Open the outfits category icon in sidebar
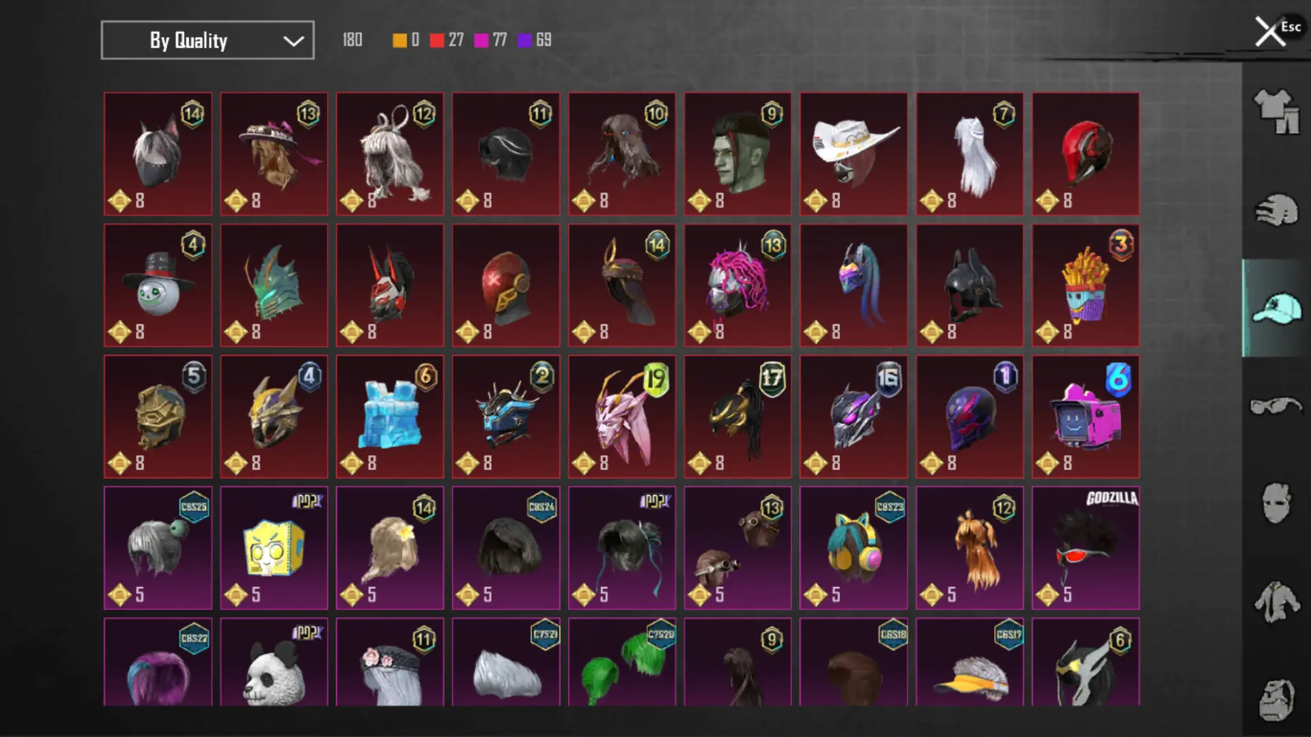The image size is (1311, 737). (1276, 111)
